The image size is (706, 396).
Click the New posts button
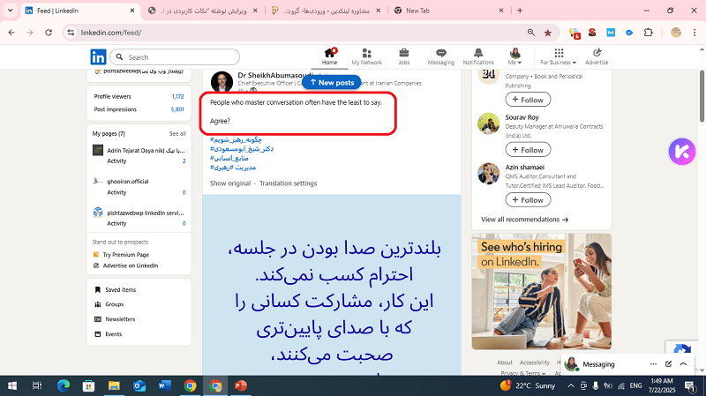click(x=332, y=82)
